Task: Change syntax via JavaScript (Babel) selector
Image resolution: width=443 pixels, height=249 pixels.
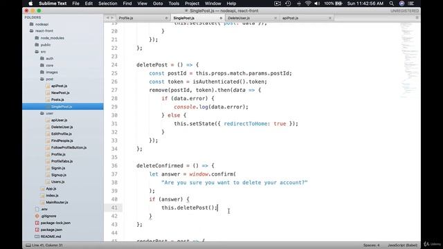Action: [x=402, y=246]
